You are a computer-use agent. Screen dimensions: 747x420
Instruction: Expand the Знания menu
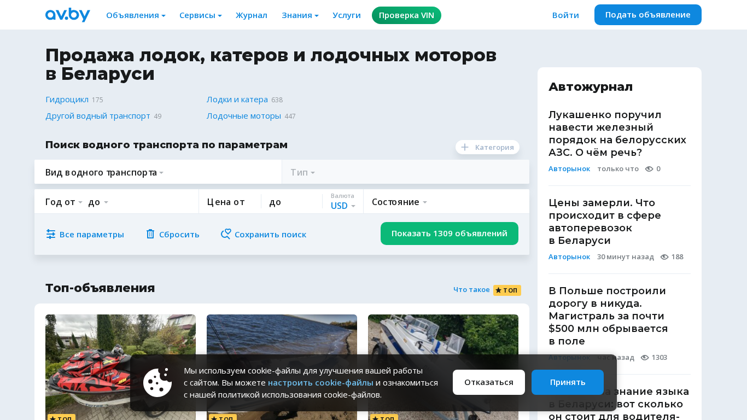tap(300, 15)
